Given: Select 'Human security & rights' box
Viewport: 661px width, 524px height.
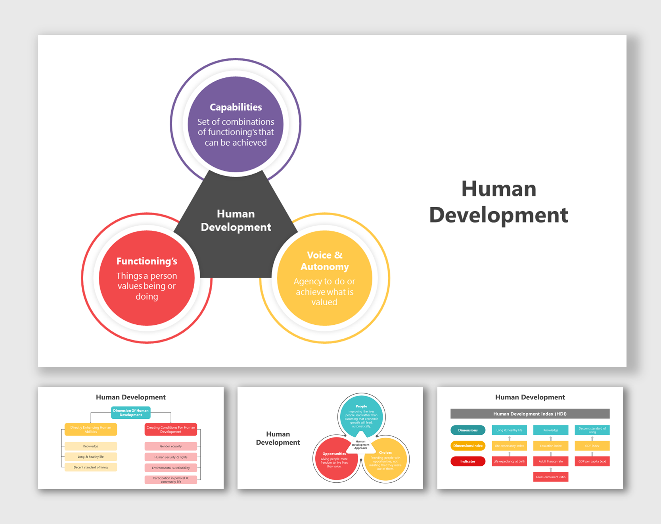Looking at the screenshot, I should [x=171, y=457].
